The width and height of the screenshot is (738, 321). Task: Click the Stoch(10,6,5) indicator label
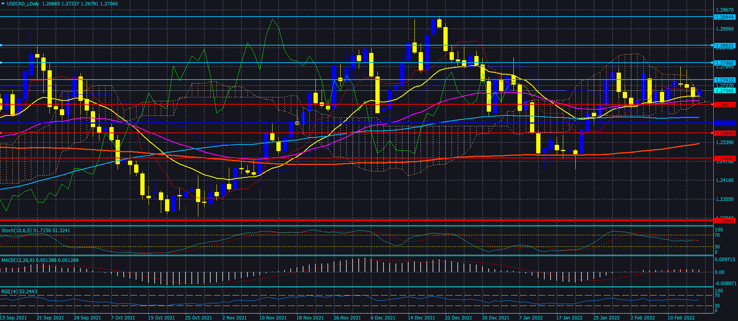click(17, 231)
